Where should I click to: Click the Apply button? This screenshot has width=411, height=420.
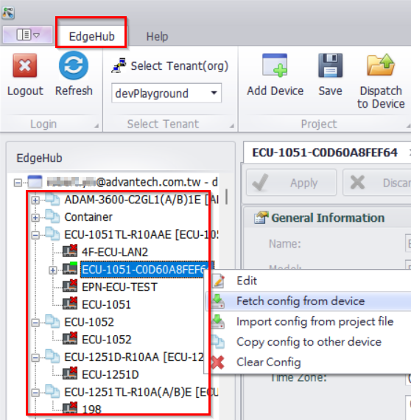coord(292,183)
